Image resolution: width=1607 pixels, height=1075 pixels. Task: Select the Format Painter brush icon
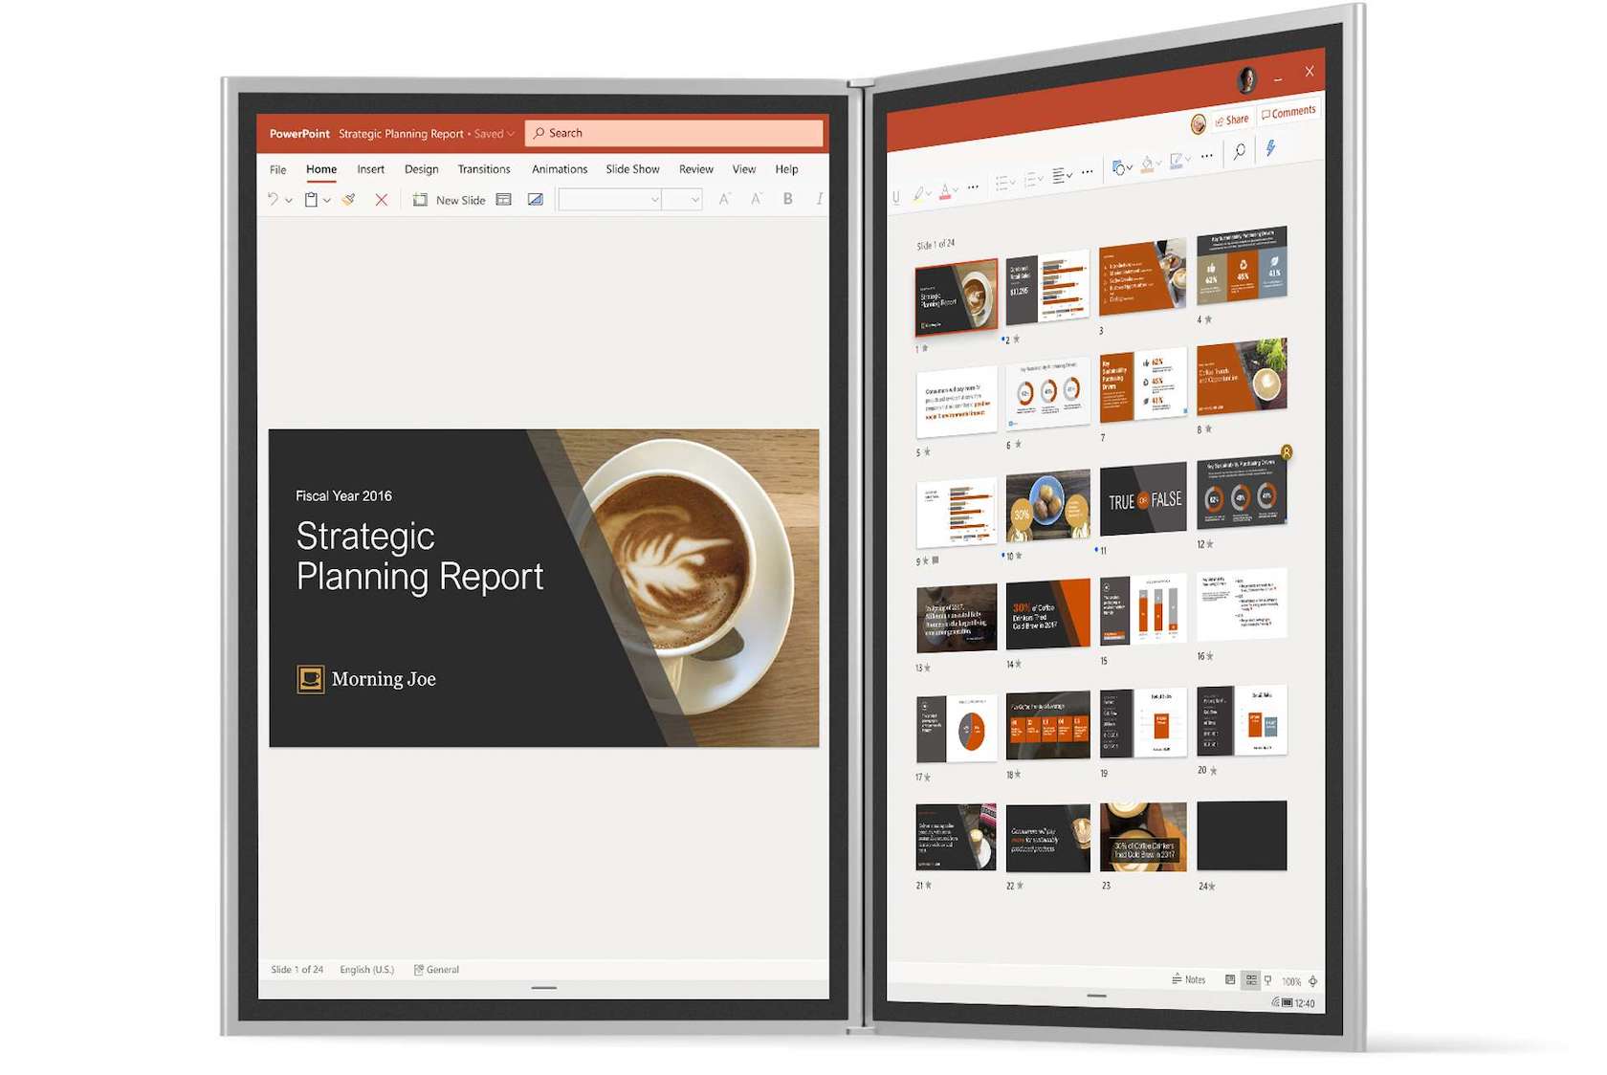pyautogui.click(x=349, y=199)
